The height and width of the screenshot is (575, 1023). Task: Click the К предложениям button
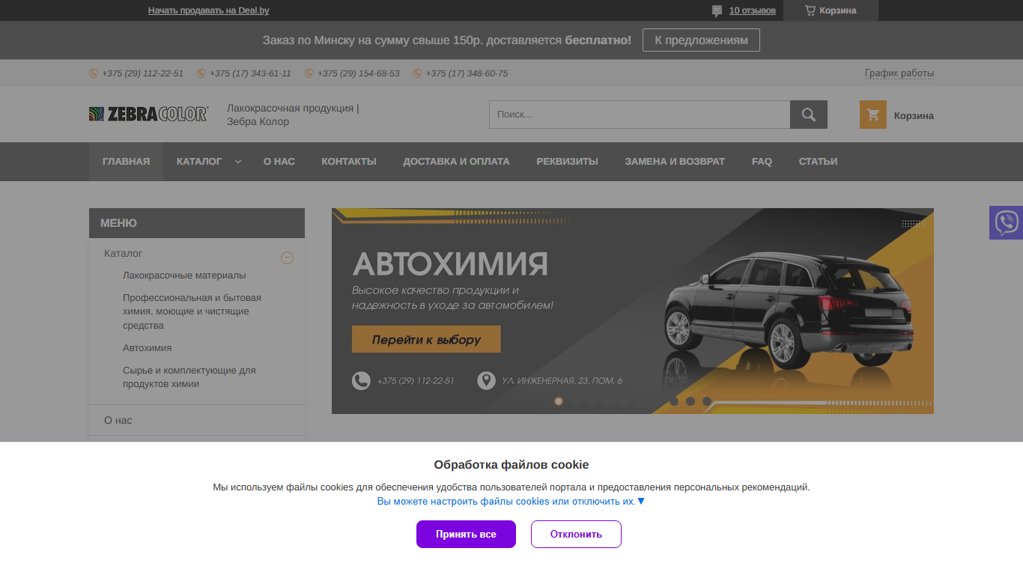701,40
